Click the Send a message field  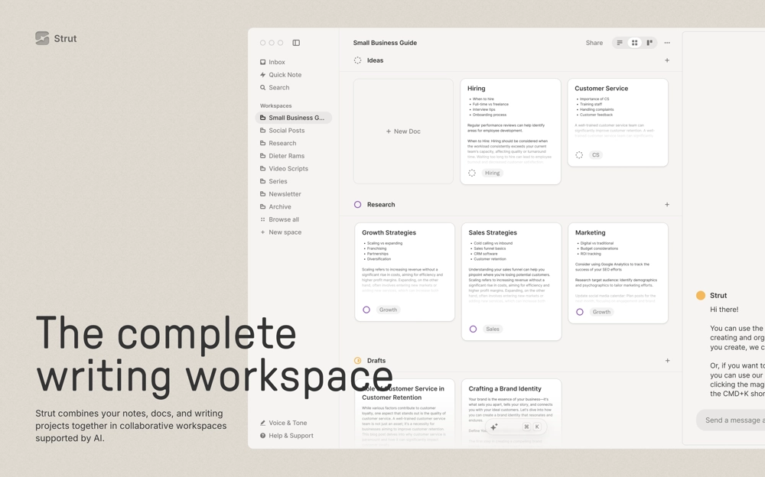tap(731, 420)
